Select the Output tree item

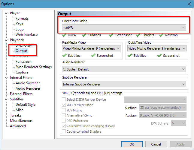21,51
